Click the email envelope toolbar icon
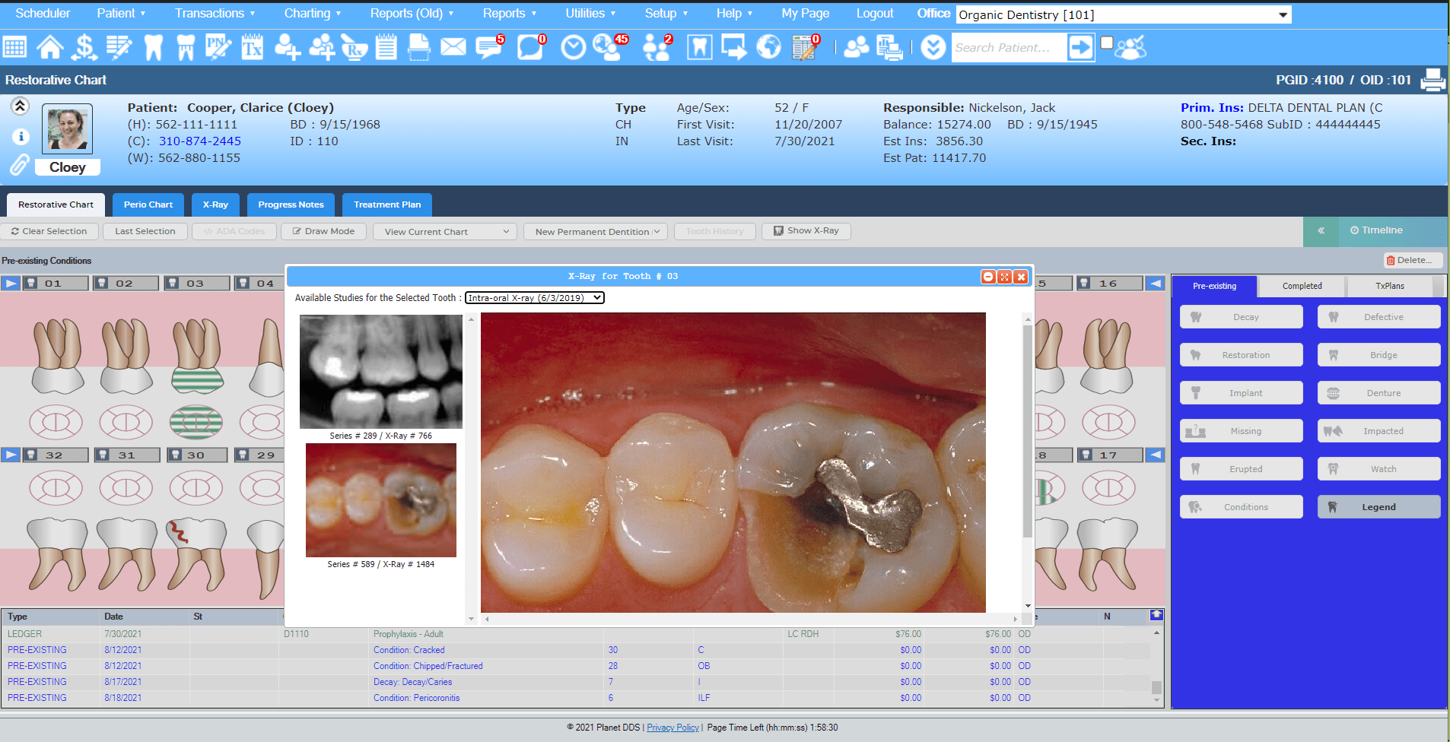1450x742 pixels. click(x=453, y=47)
